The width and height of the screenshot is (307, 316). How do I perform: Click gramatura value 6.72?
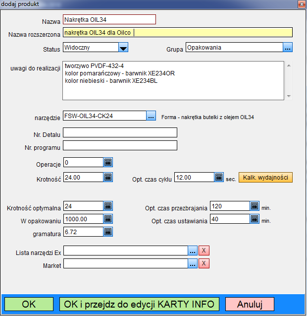click(83, 232)
